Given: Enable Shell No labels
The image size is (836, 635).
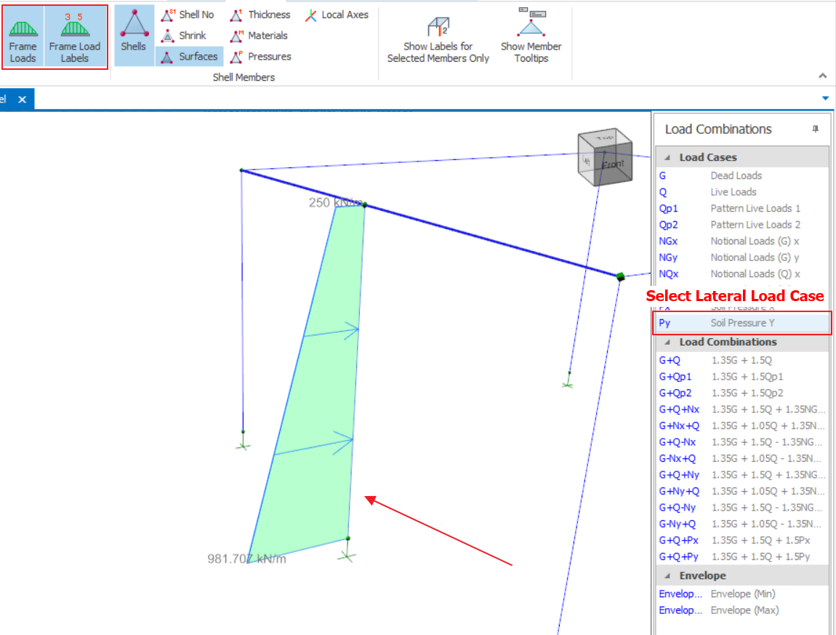Looking at the screenshot, I should (x=188, y=15).
